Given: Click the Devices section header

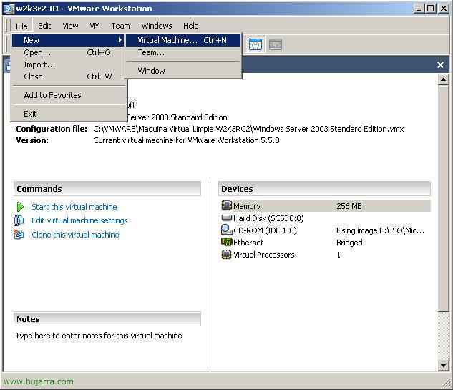Looking at the screenshot, I should (324, 189).
